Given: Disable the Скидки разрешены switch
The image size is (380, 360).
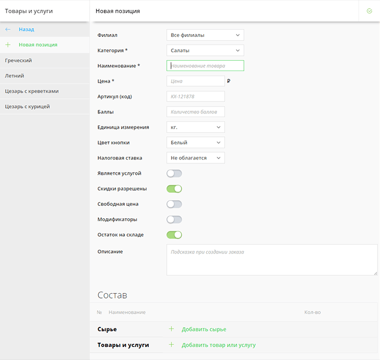Looking at the screenshot, I should point(174,188).
